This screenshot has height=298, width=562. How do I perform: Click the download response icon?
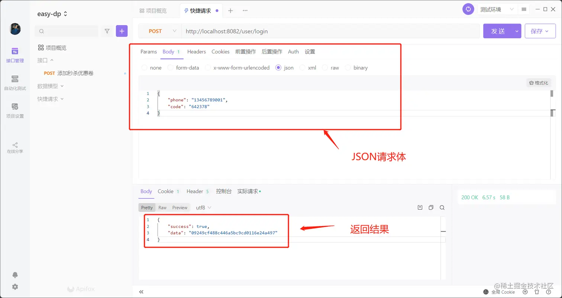click(x=420, y=207)
